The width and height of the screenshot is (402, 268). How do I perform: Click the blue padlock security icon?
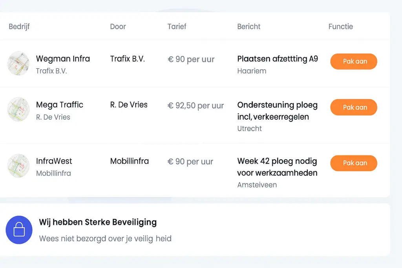click(19, 230)
